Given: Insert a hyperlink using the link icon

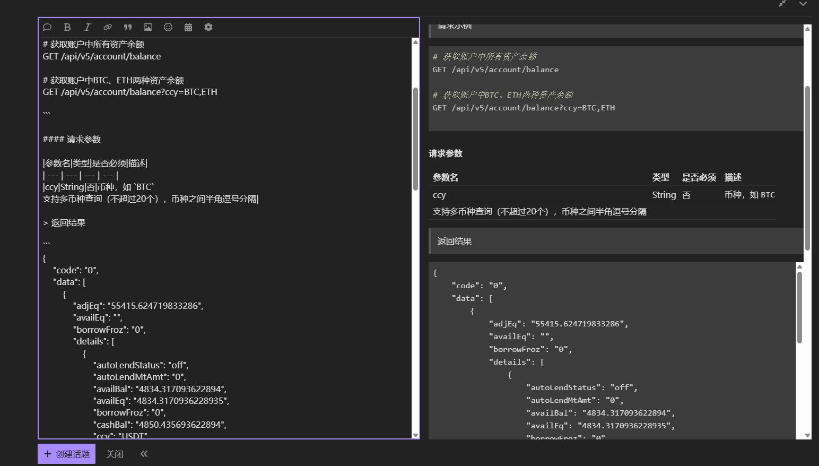Looking at the screenshot, I should click(108, 27).
